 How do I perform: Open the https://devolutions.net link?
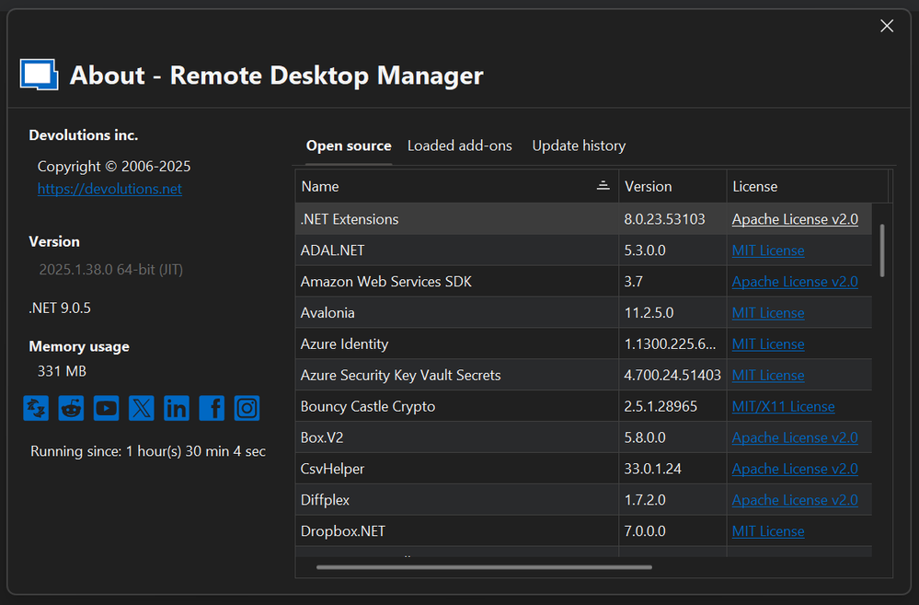[x=109, y=189]
